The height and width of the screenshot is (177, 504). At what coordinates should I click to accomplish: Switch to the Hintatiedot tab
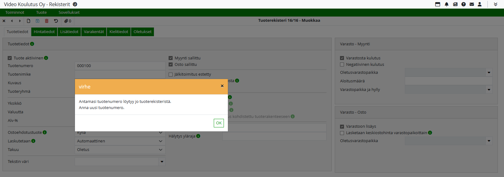44,32
